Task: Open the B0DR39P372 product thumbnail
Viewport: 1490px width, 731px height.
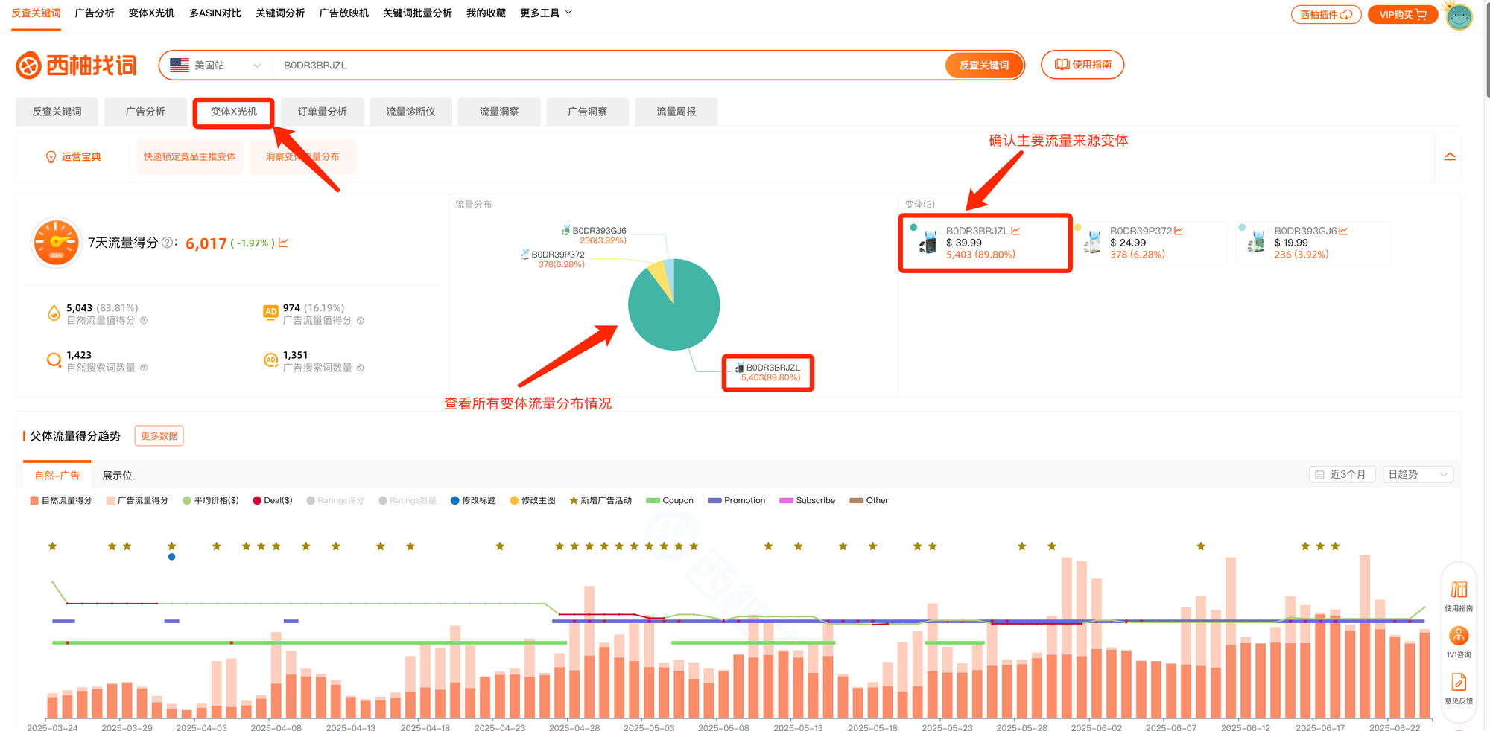Action: coord(1092,243)
